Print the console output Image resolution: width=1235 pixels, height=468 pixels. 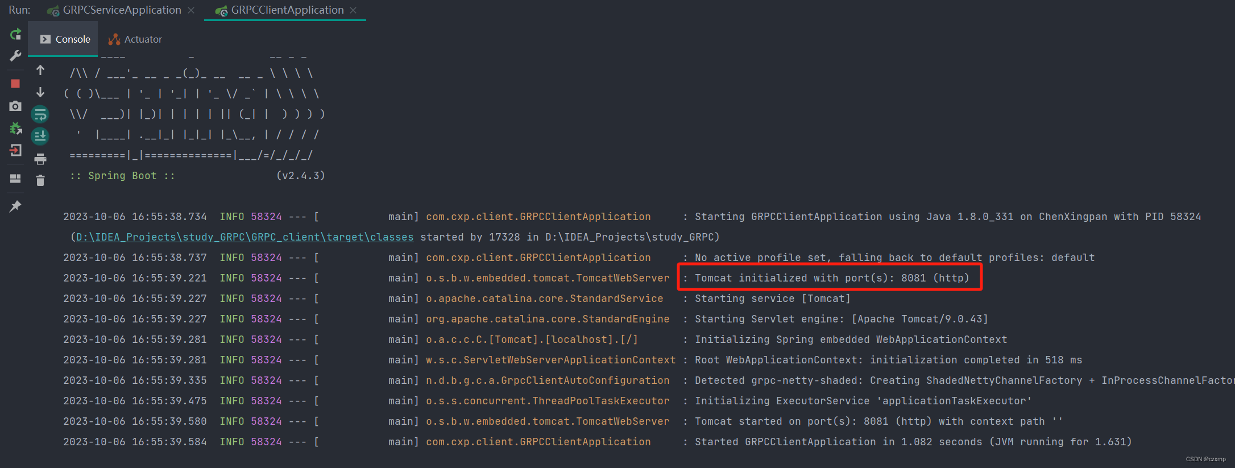click(x=40, y=159)
